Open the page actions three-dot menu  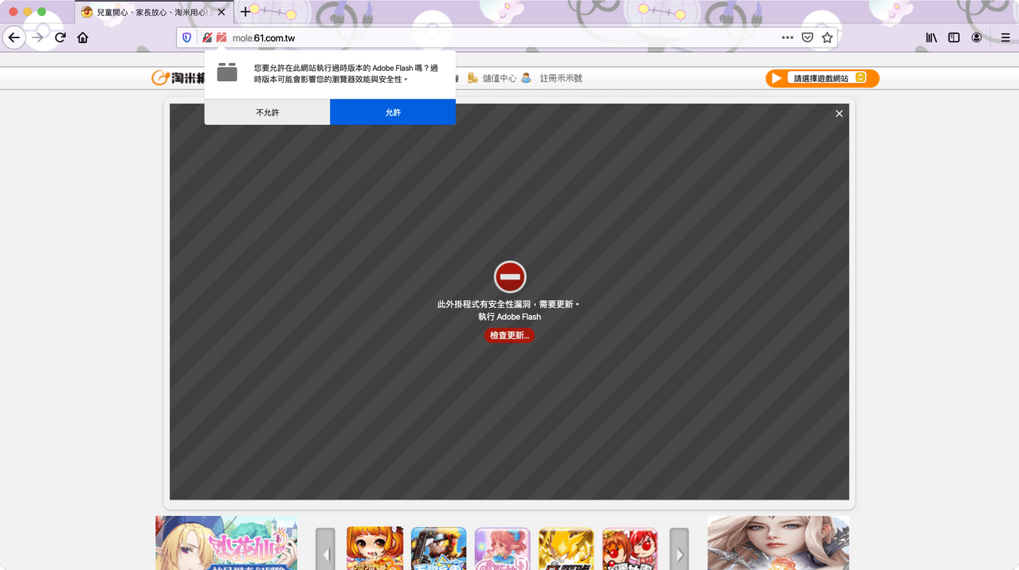click(x=787, y=37)
